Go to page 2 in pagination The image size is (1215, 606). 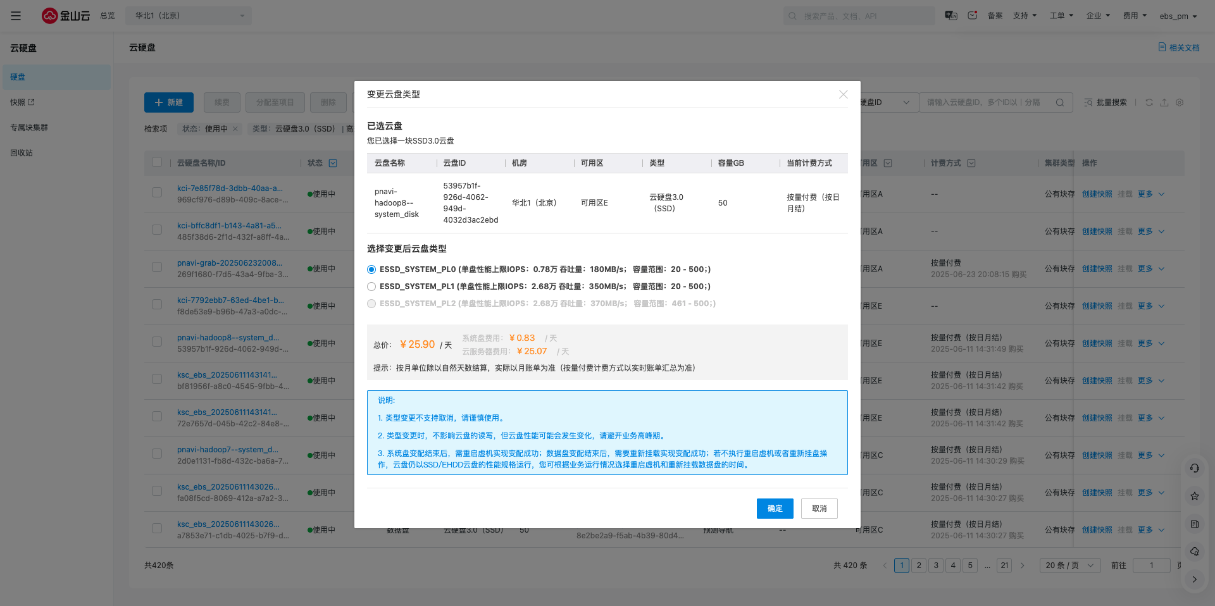[x=919, y=566]
